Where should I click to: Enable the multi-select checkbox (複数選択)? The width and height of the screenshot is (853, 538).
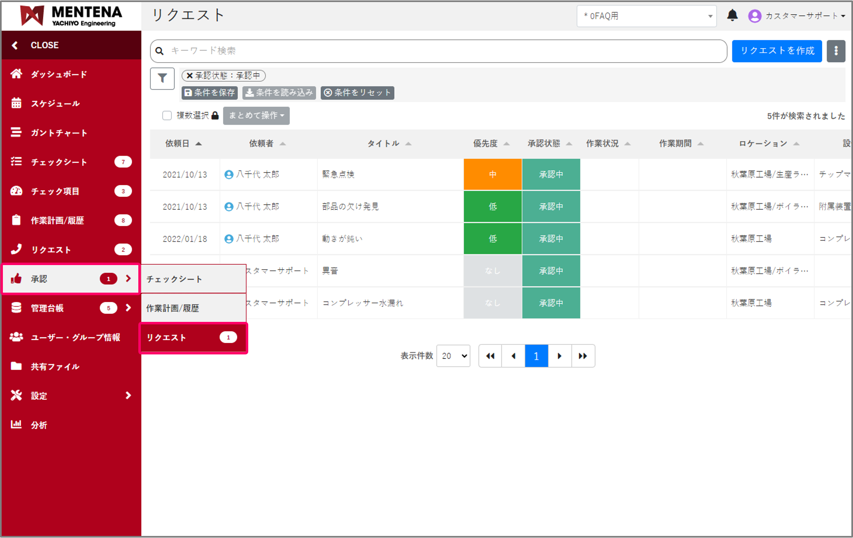[167, 116]
